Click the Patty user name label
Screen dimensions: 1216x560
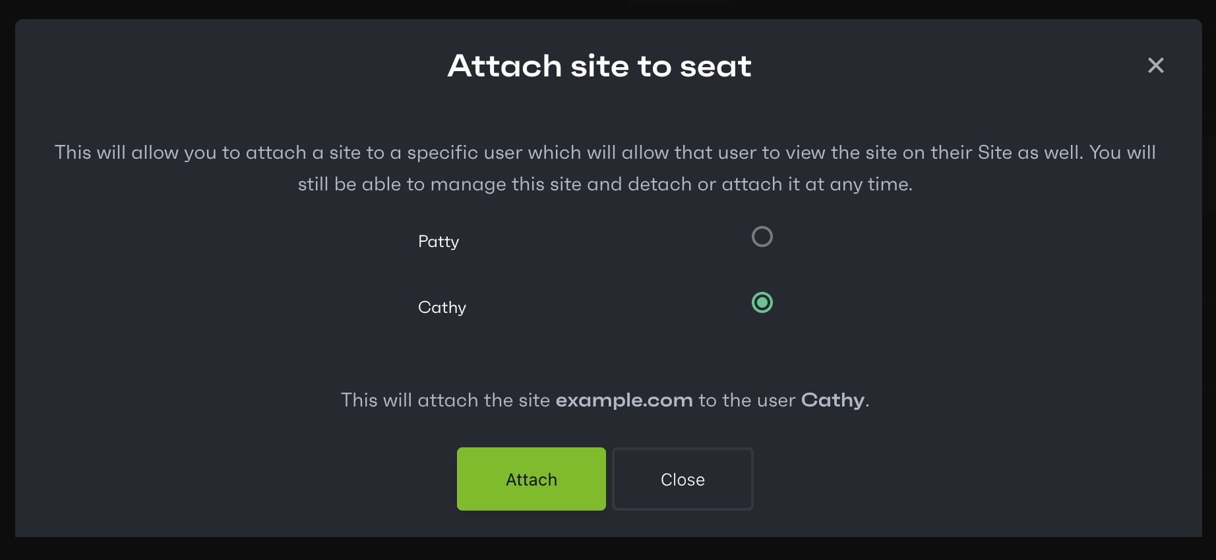pos(439,242)
